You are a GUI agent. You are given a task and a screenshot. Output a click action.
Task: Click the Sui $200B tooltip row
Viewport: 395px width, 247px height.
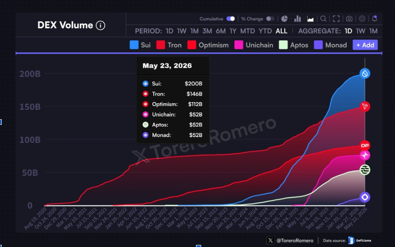[x=173, y=83]
